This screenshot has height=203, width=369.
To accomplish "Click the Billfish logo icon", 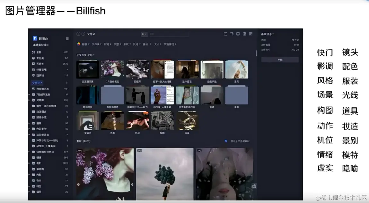I will click(35, 38).
